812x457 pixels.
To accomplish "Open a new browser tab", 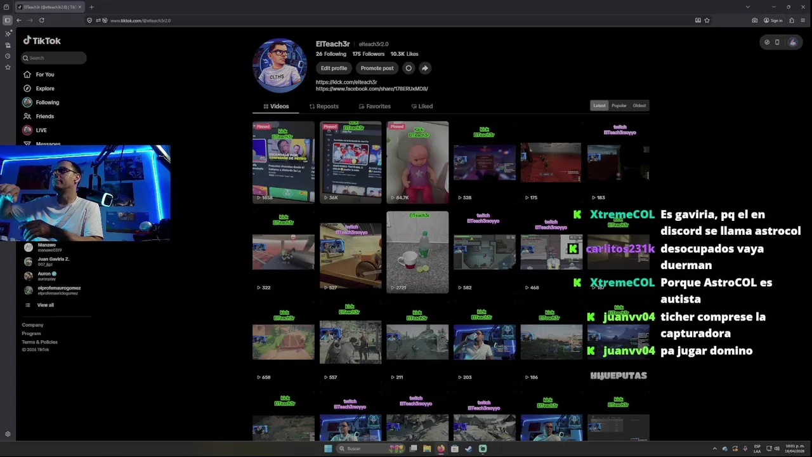I will 91,7.
